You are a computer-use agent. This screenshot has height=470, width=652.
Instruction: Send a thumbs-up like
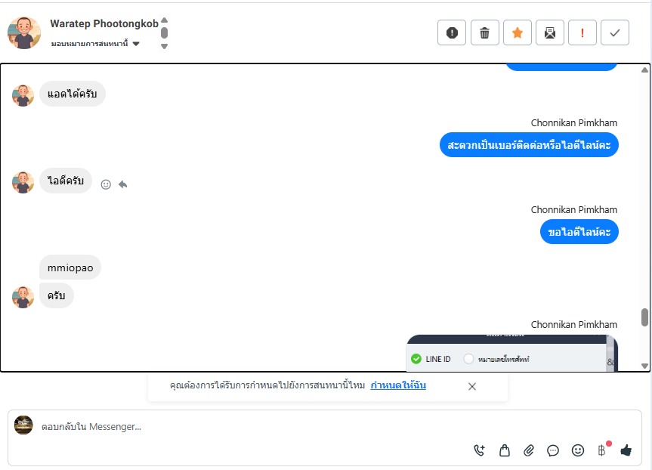tap(626, 450)
